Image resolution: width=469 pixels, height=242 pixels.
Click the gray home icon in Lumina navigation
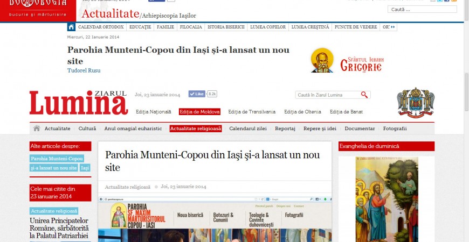[37, 129]
